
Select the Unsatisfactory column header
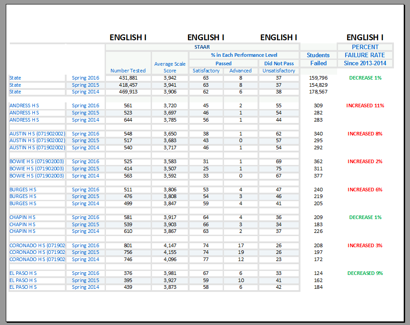tap(279, 71)
